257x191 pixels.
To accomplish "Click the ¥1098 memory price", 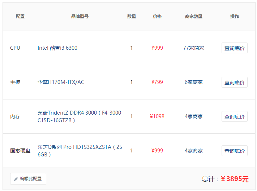I will [x=157, y=116].
